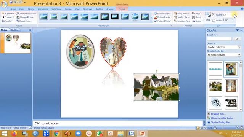244x137 pixels.
Task: Open Rotate options menu
Action: point(197,21)
